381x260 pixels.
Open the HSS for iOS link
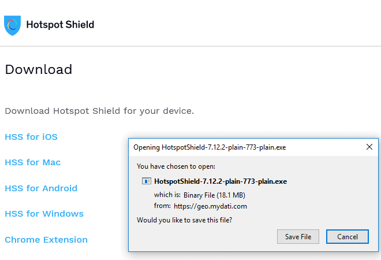click(31, 137)
